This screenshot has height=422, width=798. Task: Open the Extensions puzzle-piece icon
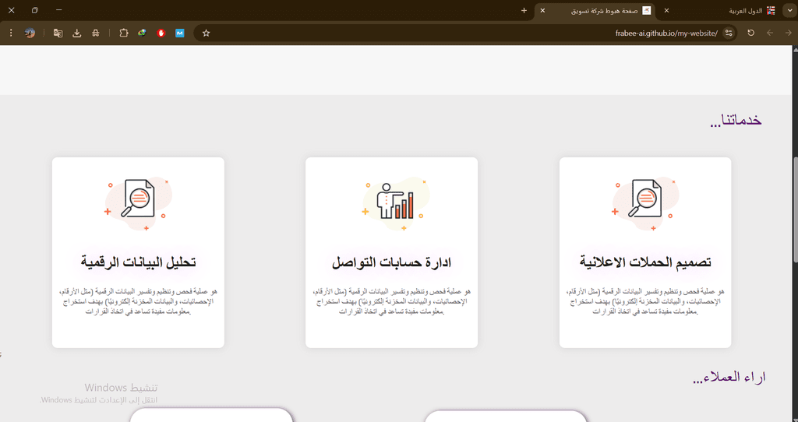(124, 33)
